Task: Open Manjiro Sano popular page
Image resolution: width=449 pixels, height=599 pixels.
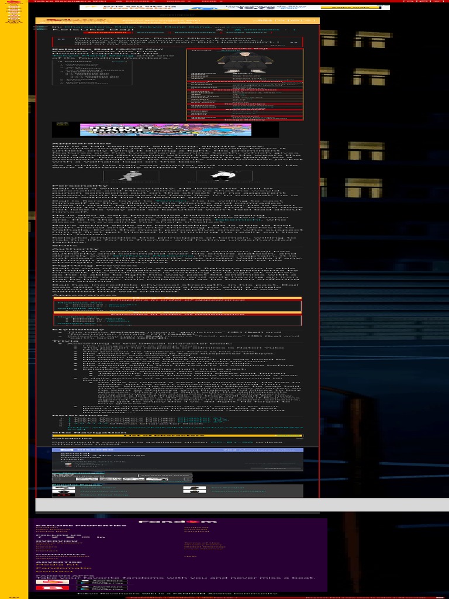Action: pyautogui.click(x=98, y=488)
